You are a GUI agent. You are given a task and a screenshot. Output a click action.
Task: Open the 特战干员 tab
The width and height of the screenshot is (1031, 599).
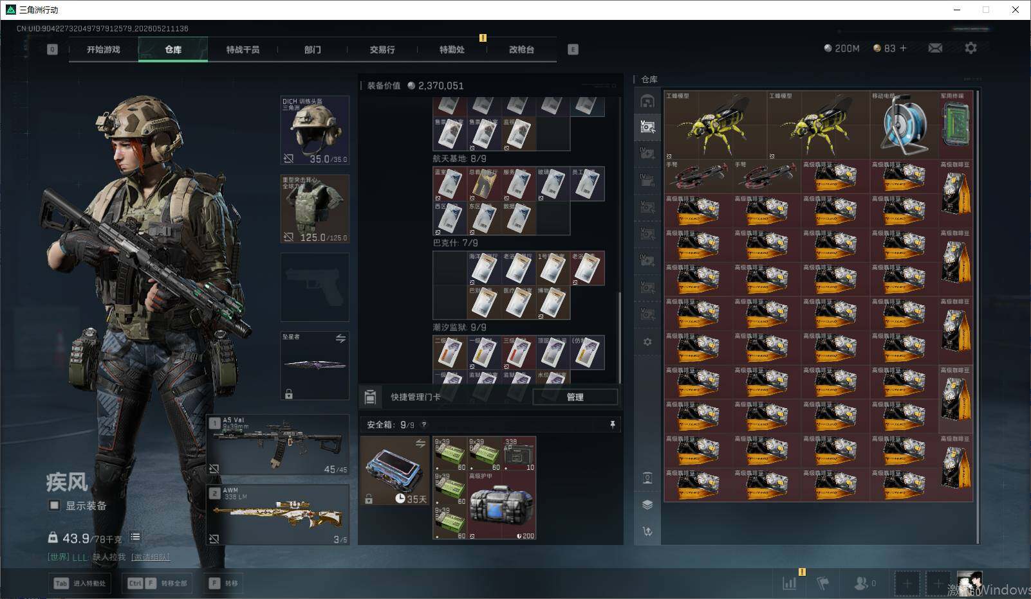click(x=243, y=49)
